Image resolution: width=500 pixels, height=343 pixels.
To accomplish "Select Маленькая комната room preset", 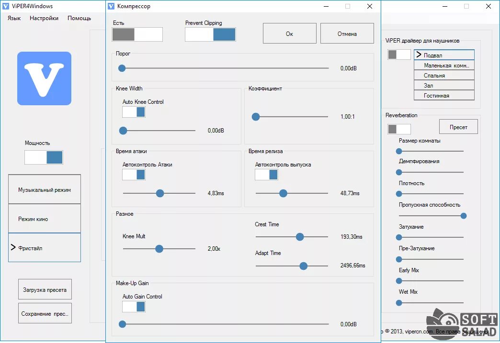I will [x=444, y=65].
